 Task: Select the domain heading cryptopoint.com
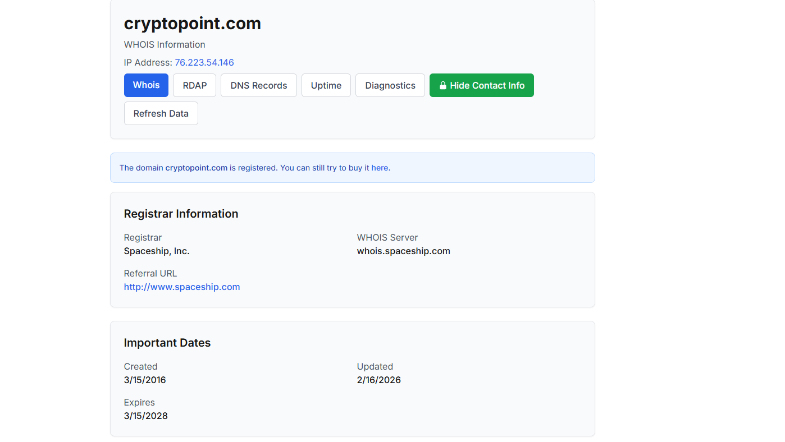point(192,23)
